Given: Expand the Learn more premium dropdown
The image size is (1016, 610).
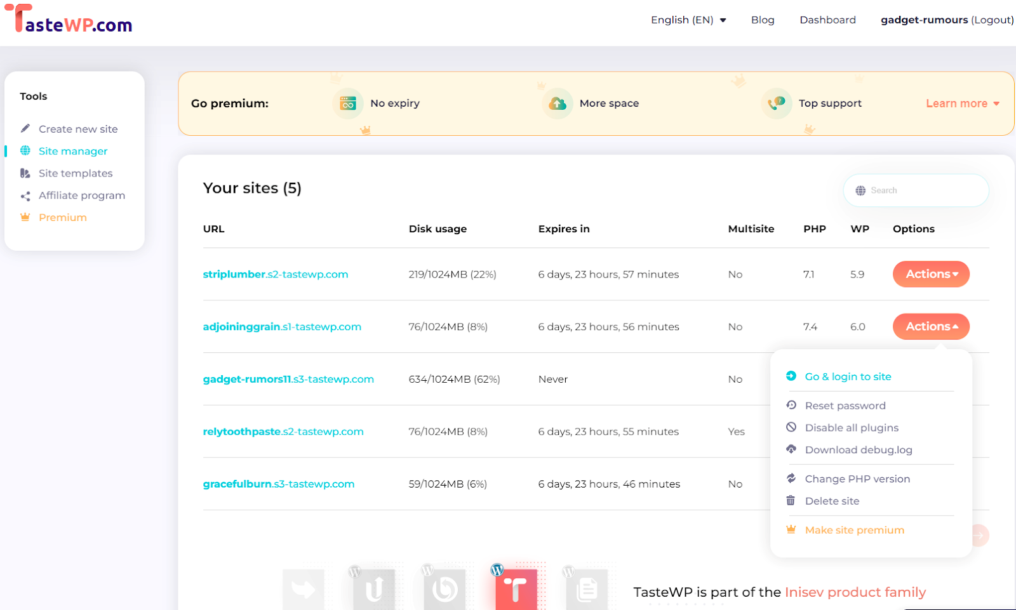Looking at the screenshot, I should 963,103.
